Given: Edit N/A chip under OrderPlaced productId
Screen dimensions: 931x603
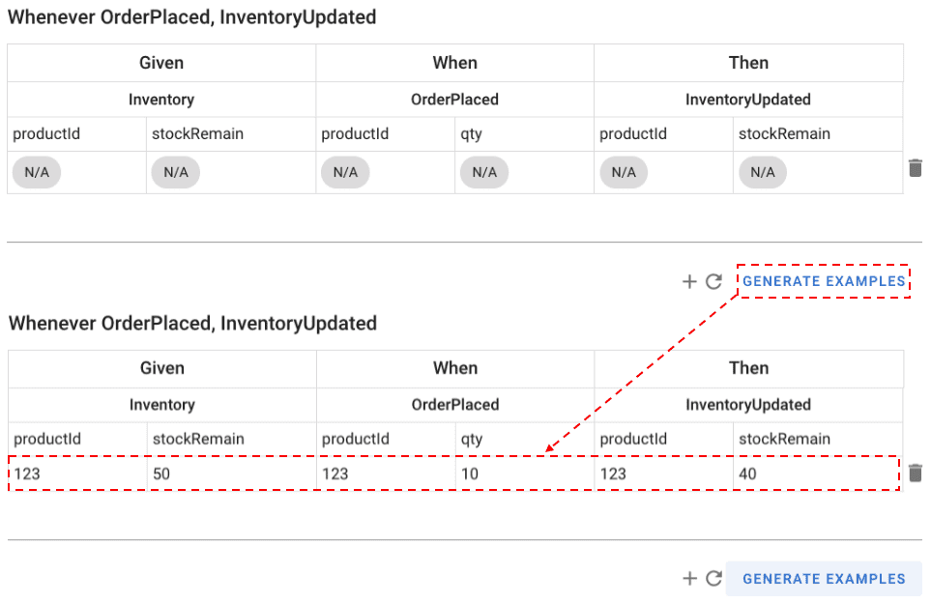Looking at the screenshot, I should click(345, 172).
